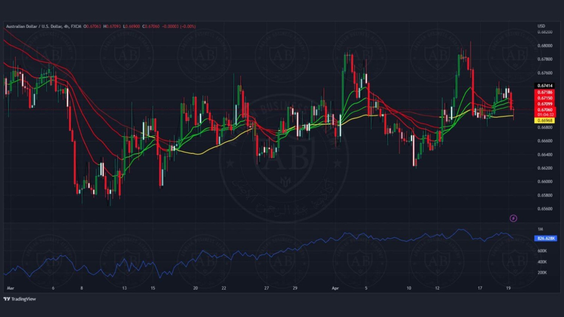This screenshot has height=317, width=564.
Task: Click the 0.66200 price axis level
Action: tap(545, 168)
